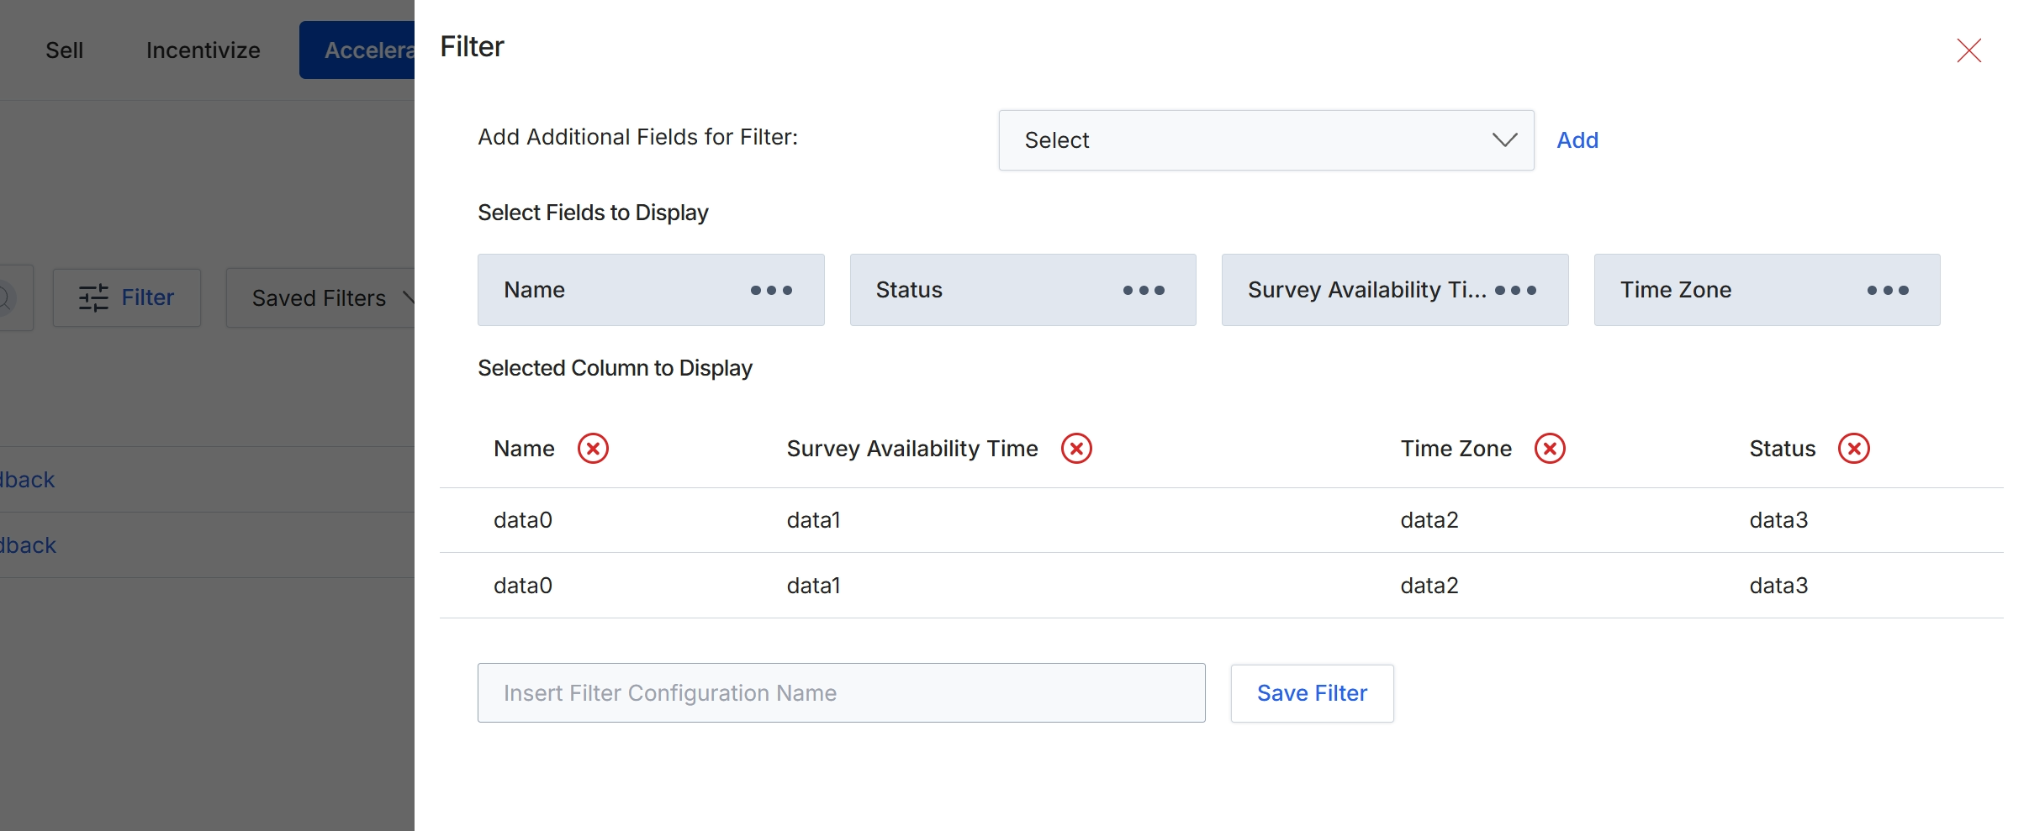Click the chevron arrow of the Select dropdown
This screenshot has width=2029, height=831.
click(x=1504, y=140)
